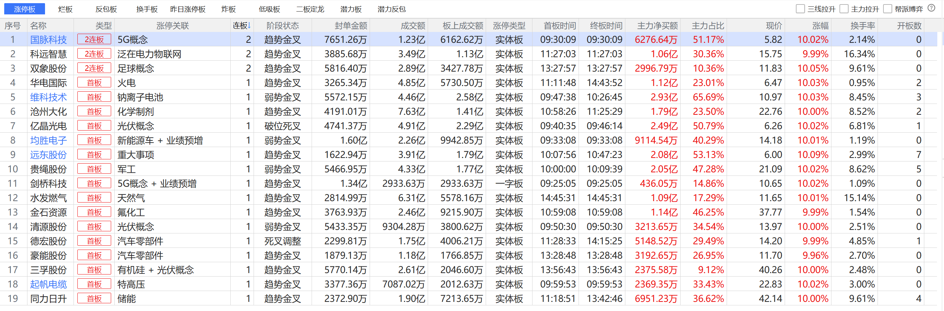Open the 昨日涨停板 tab
944x311 pixels.
click(187, 9)
